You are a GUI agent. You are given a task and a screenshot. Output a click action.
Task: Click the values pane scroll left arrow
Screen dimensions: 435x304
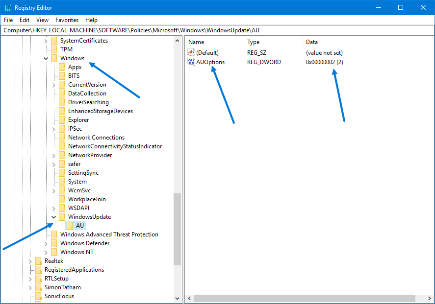point(189,299)
